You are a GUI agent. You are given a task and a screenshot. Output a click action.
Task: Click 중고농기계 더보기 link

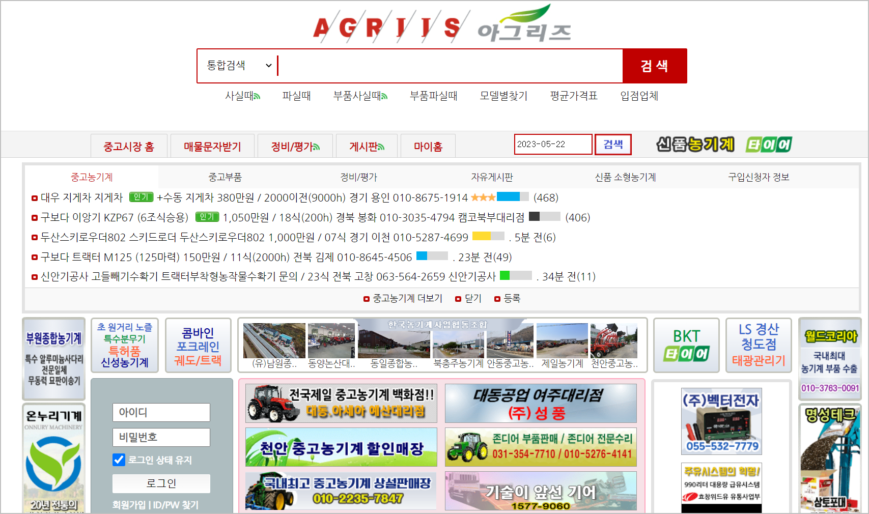click(407, 298)
